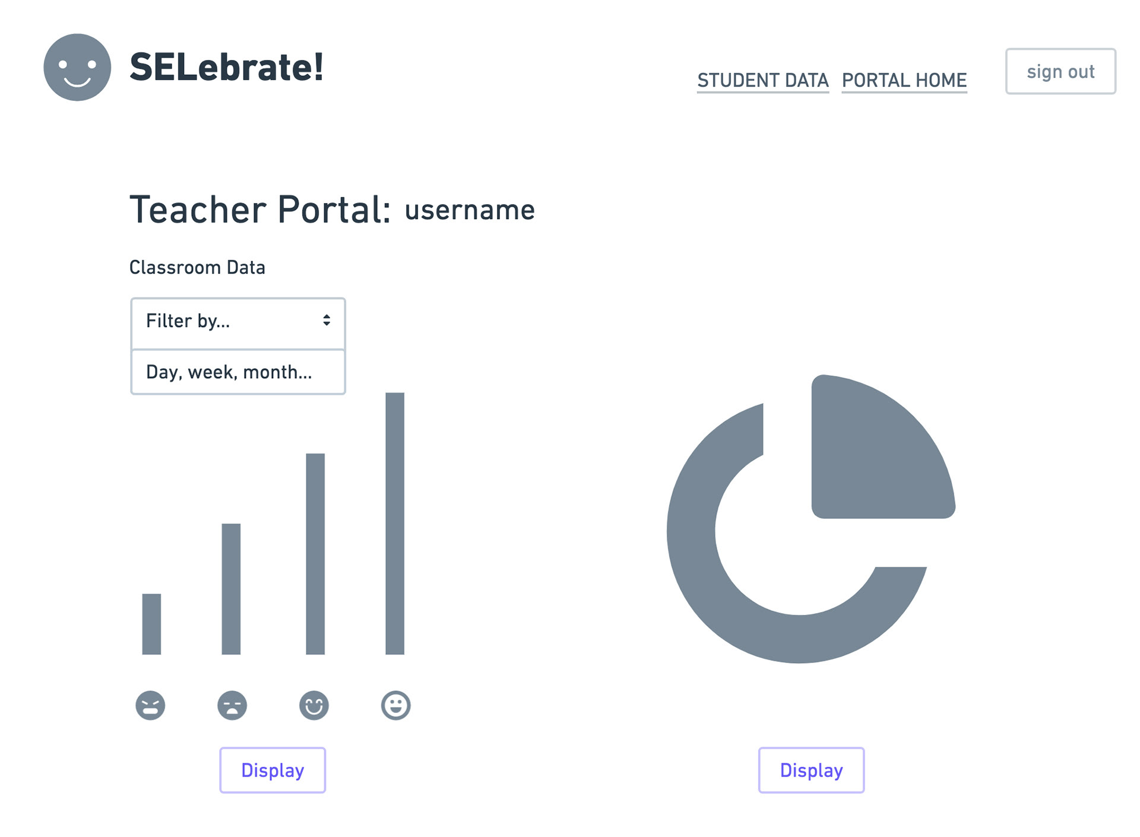Click the shortest bar in bar chart

point(151,624)
